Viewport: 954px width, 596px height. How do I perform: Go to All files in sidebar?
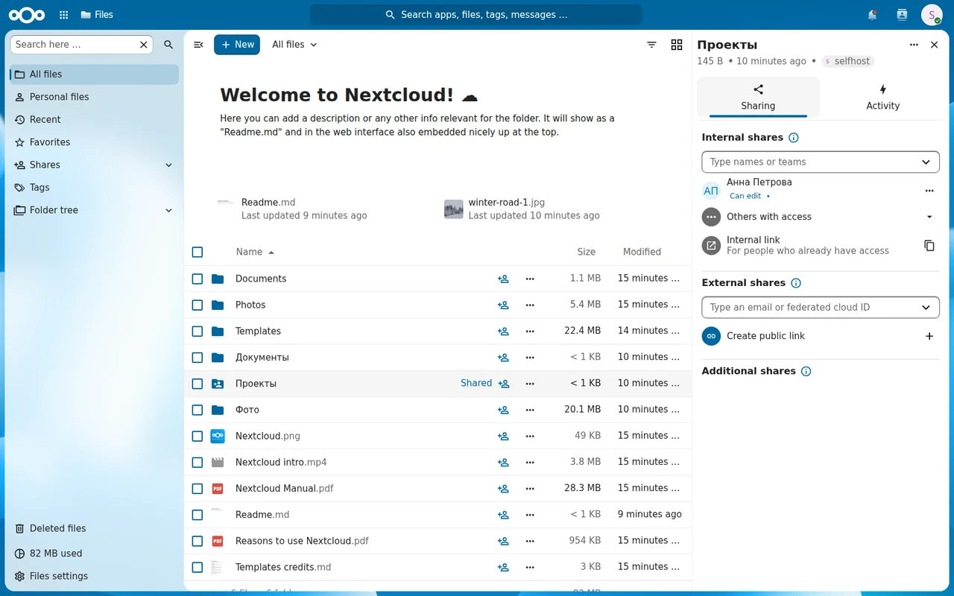(94, 74)
